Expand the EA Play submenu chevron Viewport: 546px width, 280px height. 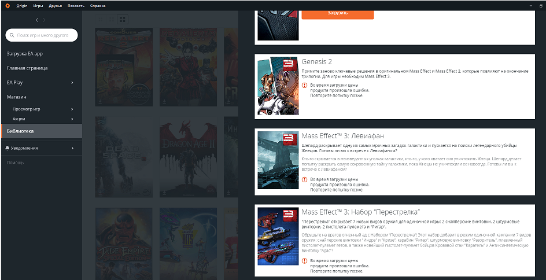[72, 83]
